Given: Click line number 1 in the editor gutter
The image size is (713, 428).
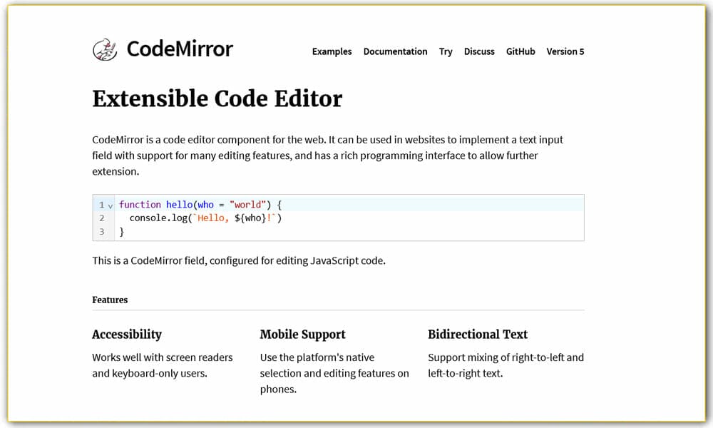Looking at the screenshot, I should tap(102, 205).
